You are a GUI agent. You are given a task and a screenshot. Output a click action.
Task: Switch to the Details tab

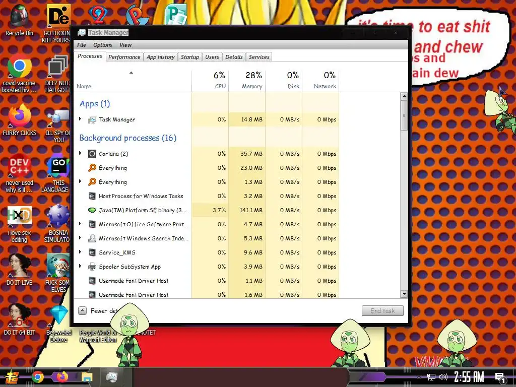tap(234, 57)
